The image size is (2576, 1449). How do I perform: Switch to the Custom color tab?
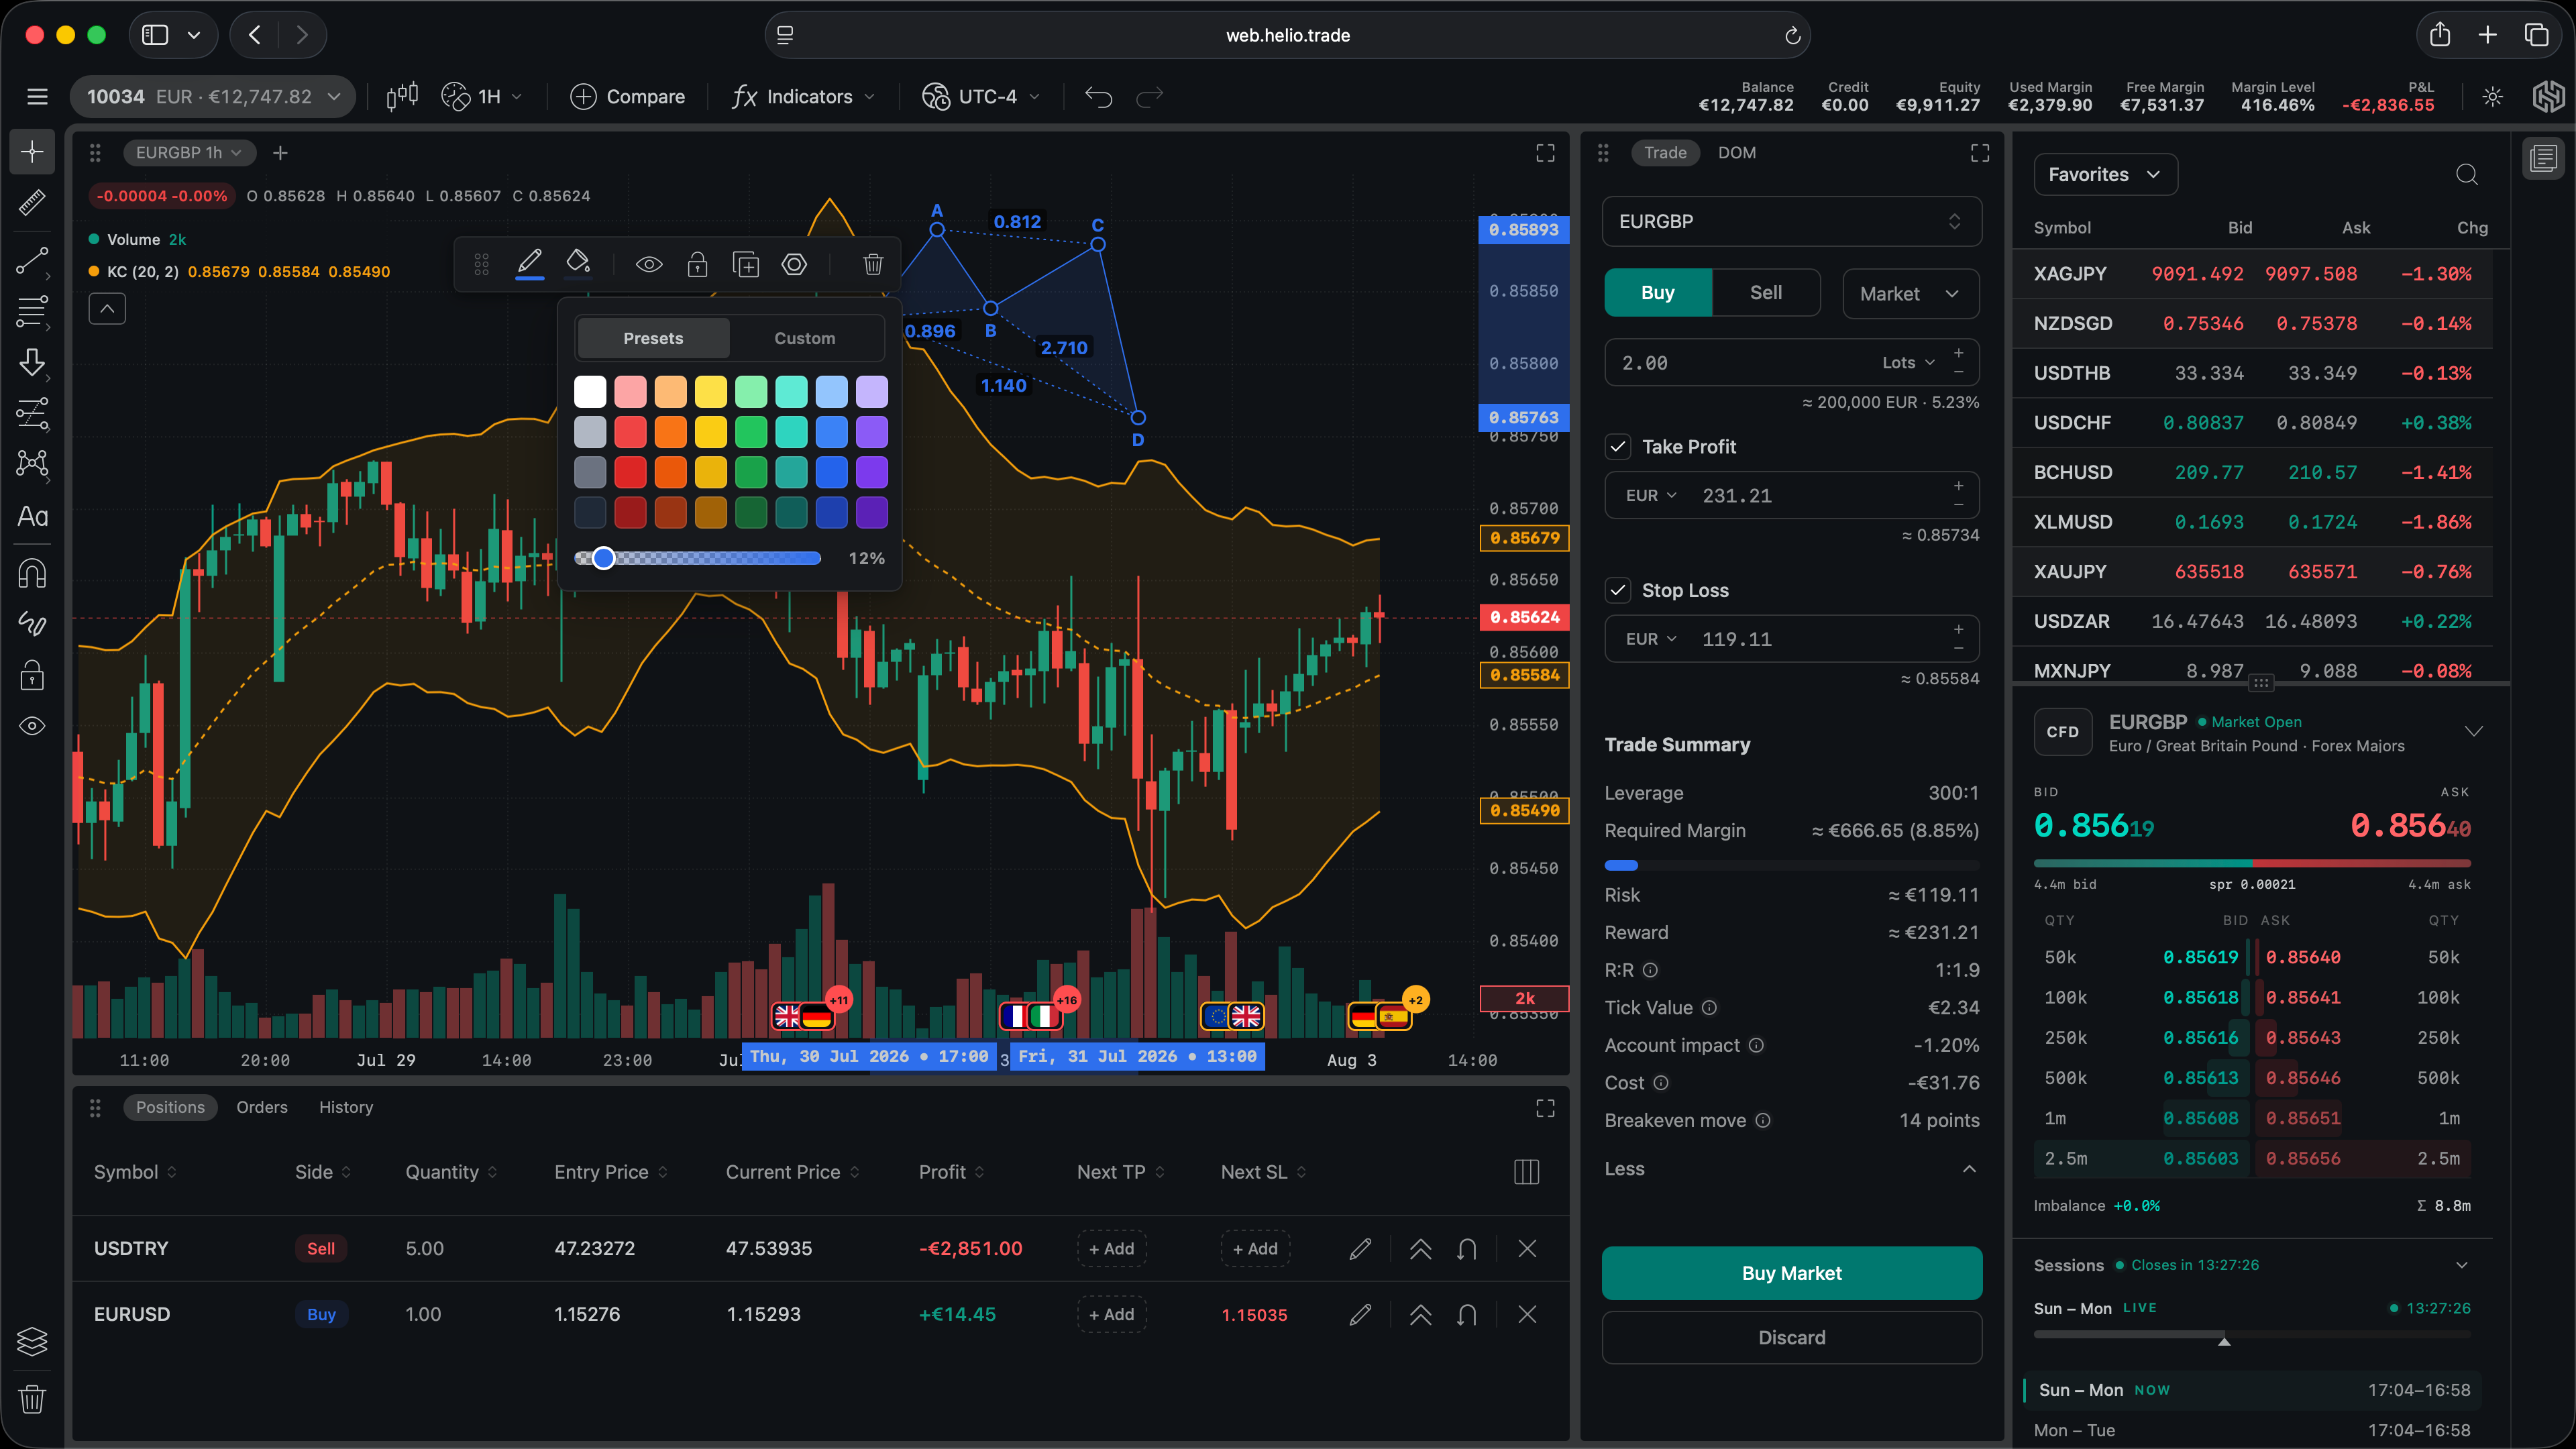click(804, 339)
